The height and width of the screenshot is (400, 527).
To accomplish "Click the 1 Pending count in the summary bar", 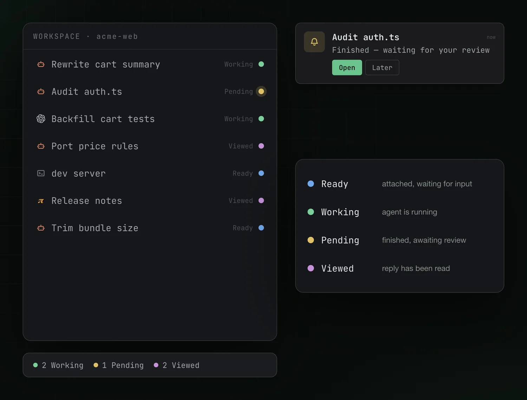I will 119,365.
